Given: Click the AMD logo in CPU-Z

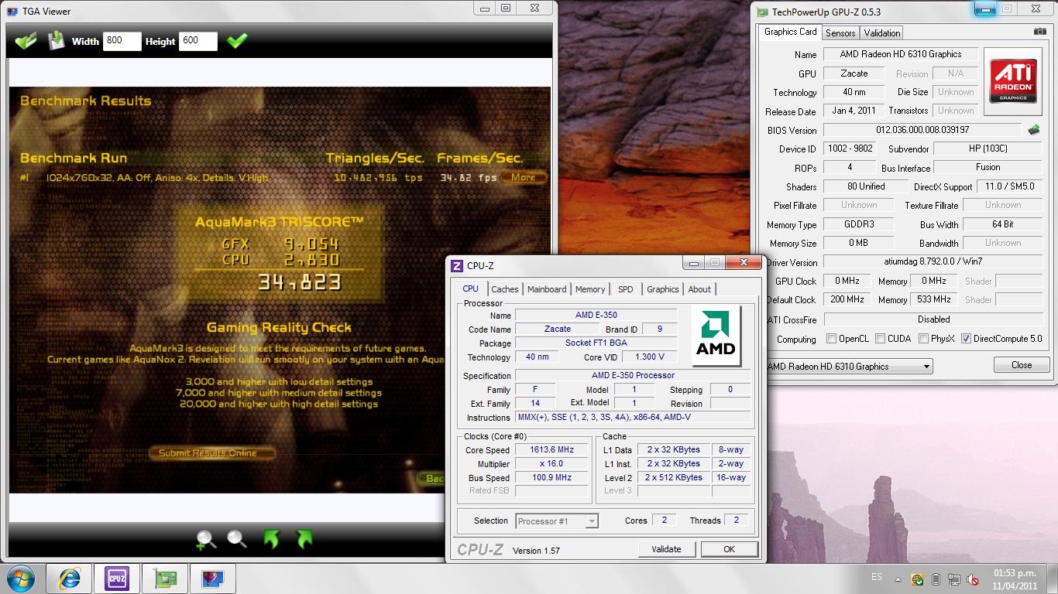Looking at the screenshot, I should pyautogui.click(x=716, y=336).
